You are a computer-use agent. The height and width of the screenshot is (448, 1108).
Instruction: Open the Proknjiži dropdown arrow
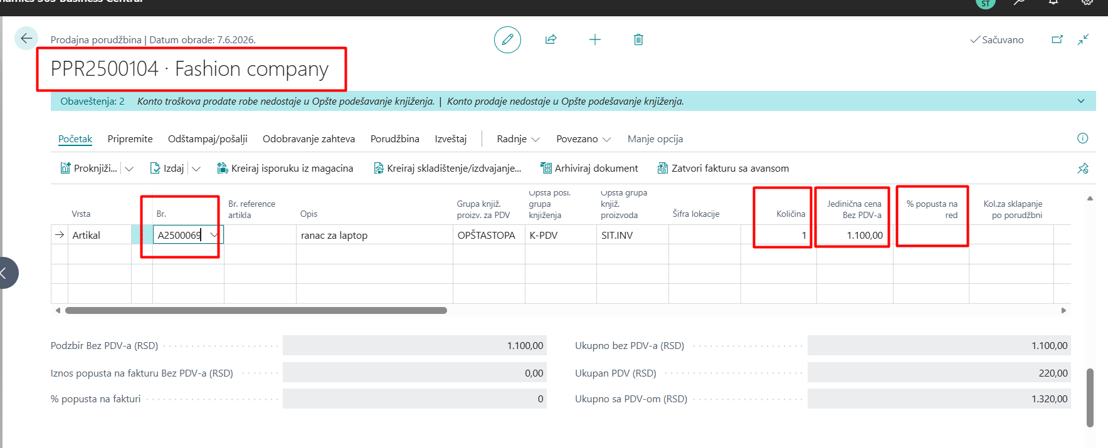[x=129, y=169]
